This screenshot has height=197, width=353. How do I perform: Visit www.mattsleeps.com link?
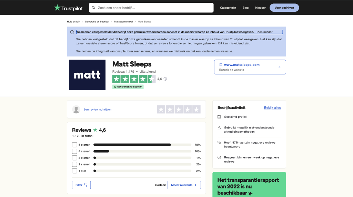point(242,64)
